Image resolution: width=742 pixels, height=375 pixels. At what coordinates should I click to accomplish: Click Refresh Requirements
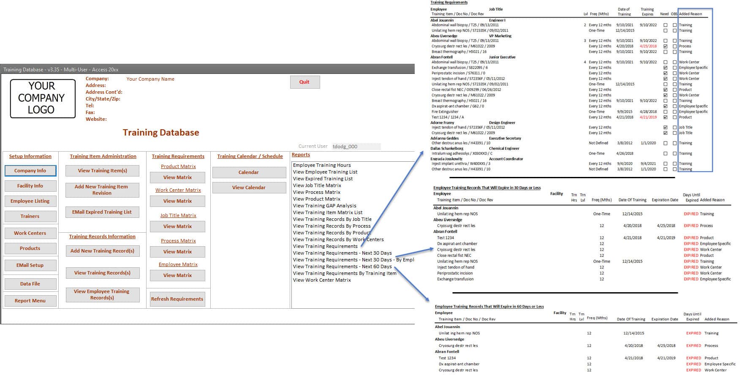pos(177,299)
